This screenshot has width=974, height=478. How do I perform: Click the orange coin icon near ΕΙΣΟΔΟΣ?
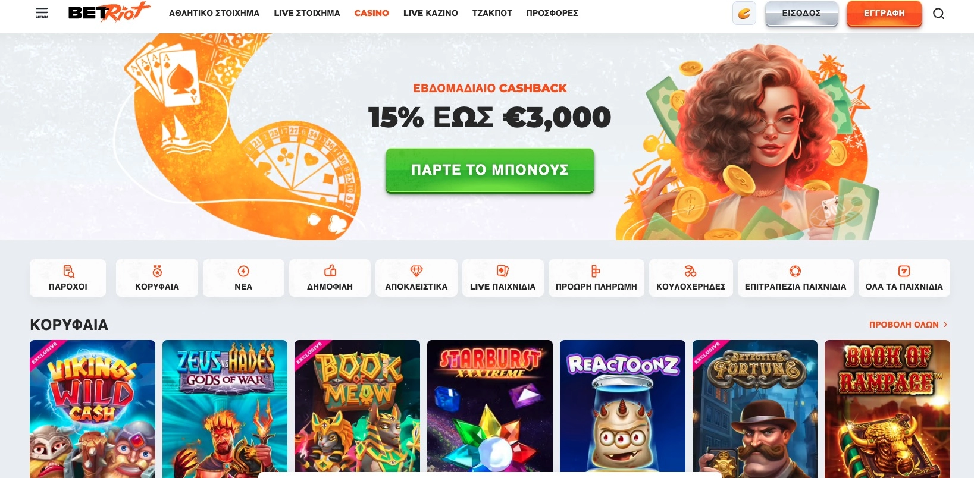pyautogui.click(x=744, y=13)
